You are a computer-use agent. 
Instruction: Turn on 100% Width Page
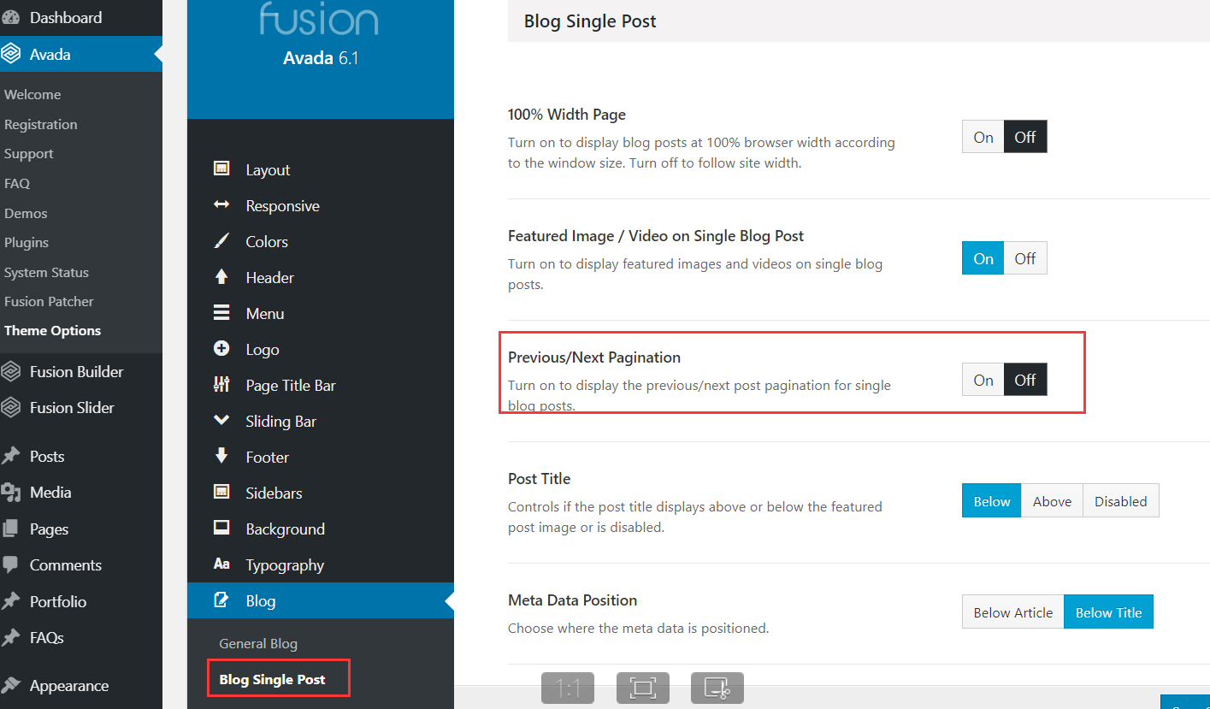pyautogui.click(x=983, y=137)
